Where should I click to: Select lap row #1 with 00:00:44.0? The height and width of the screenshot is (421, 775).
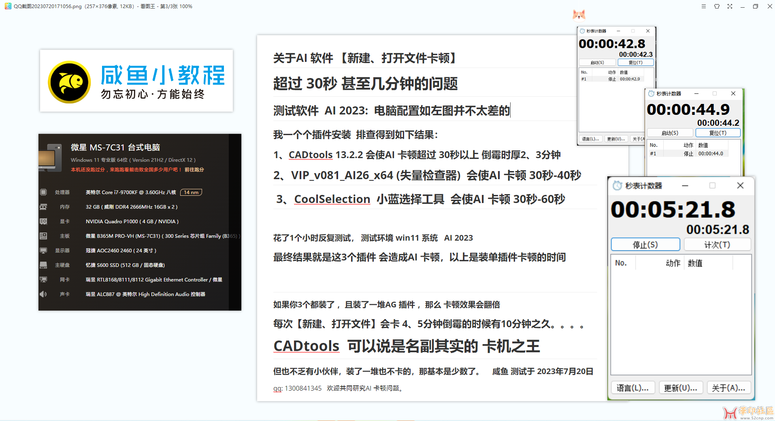[688, 154]
